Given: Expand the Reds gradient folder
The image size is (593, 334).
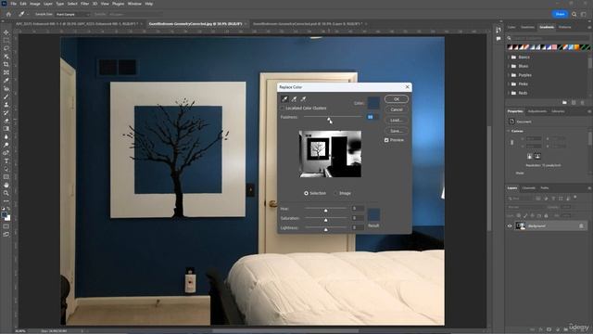Looking at the screenshot, I should click(509, 93).
